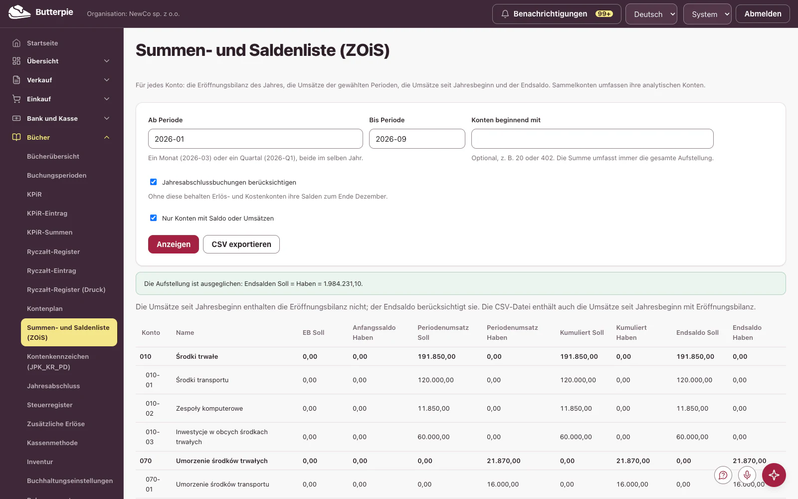Click the Endsaldo Soll column header
The height and width of the screenshot is (499, 798).
697,332
